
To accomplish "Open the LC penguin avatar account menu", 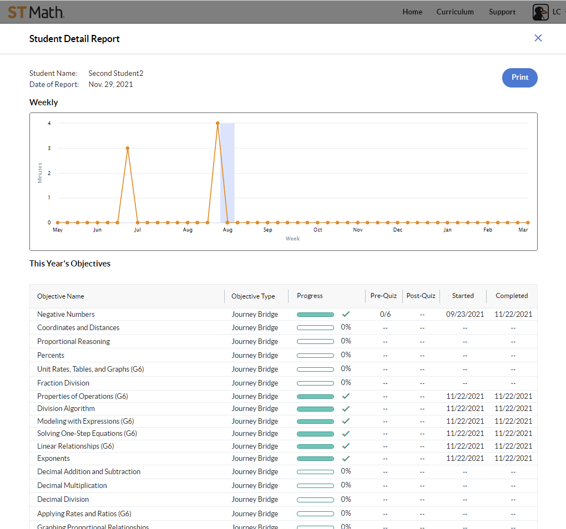I will pos(540,12).
